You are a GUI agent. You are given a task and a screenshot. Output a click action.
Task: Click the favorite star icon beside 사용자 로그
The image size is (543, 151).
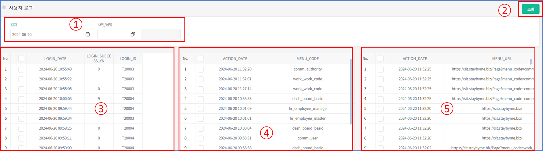(4, 7)
